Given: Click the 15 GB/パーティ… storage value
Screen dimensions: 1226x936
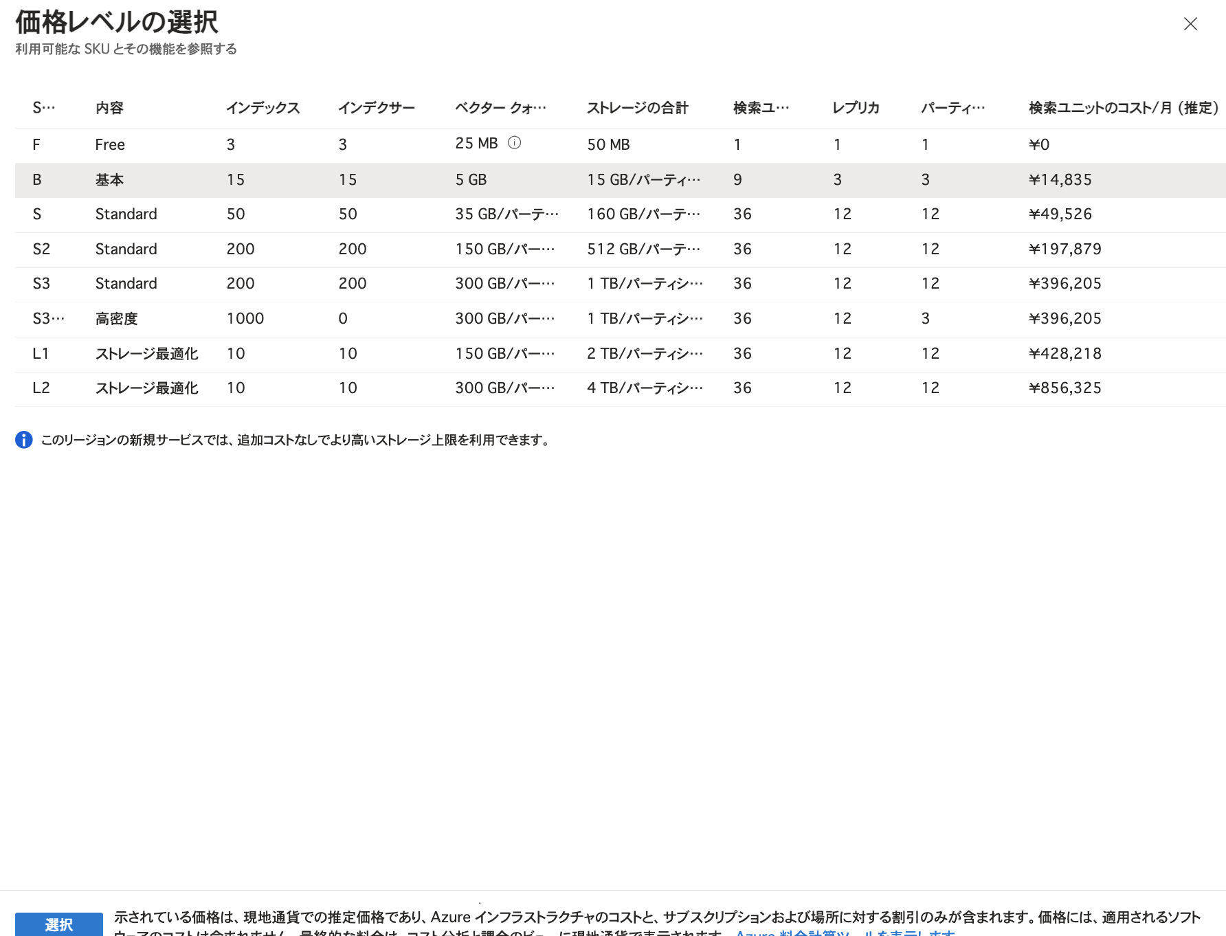Looking at the screenshot, I should click(x=644, y=180).
